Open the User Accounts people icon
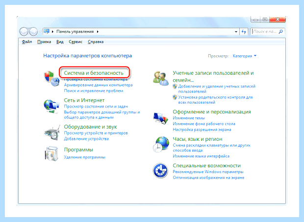The height and width of the screenshot is (222, 304). click(x=160, y=78)
